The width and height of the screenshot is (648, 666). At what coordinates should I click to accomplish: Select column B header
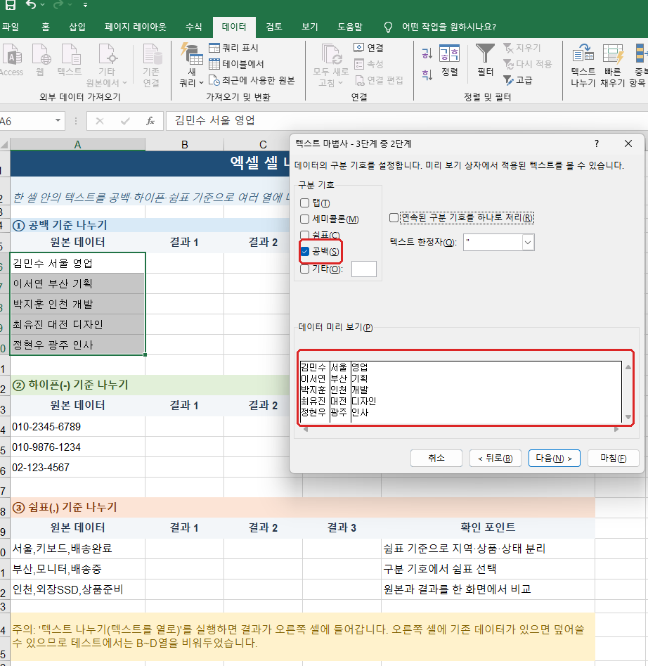[x=185, y=144]
